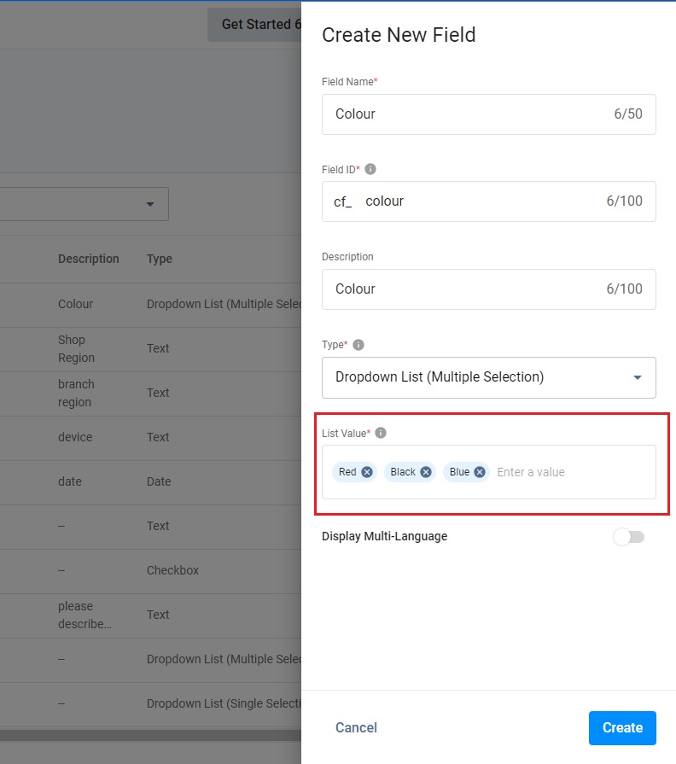Toggle Display Multi-Language switch

click(628, 537)
